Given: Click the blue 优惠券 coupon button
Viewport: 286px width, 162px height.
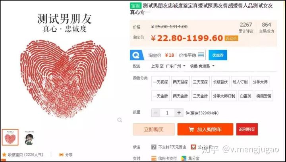Looking at the screenshot, I should point(218,55).
